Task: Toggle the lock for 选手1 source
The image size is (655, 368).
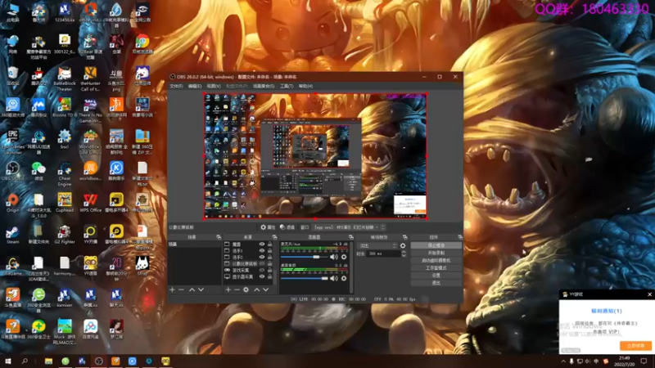Action: click(x=270, y=251)
